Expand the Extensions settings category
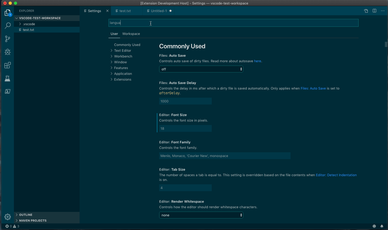Viewport: 388px width, 230px height. coord(122,80)
